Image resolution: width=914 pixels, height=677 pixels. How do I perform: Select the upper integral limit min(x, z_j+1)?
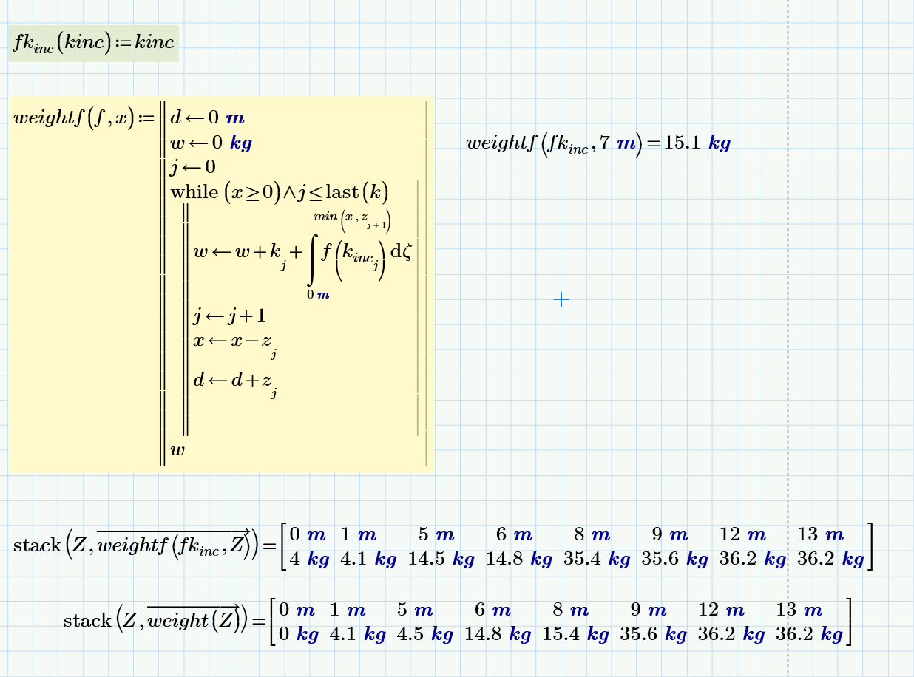(x=353, y=217)
